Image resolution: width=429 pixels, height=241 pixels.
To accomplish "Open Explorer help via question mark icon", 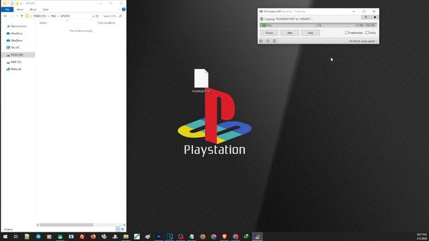I will click(123, 9).
